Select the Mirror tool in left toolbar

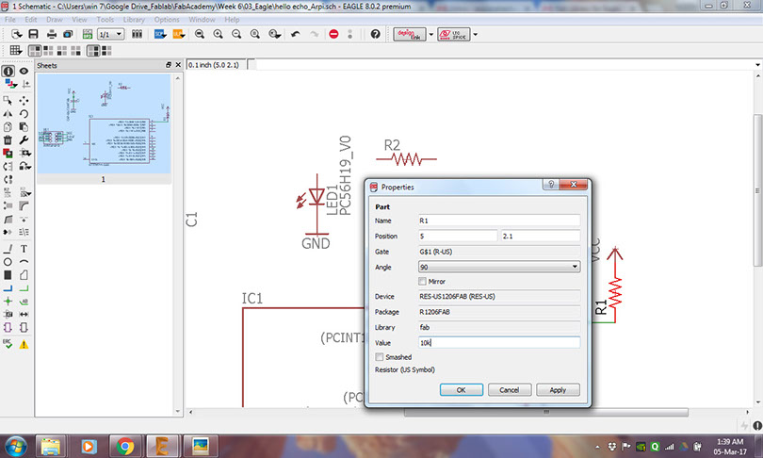coord(8,114)
